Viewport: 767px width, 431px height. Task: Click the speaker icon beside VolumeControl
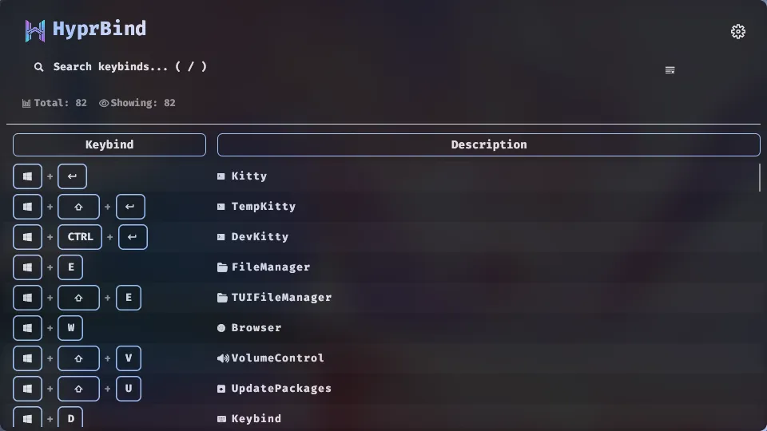coord(222,358)
